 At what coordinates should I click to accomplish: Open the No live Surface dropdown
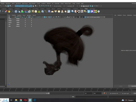(x=58, y=6)
